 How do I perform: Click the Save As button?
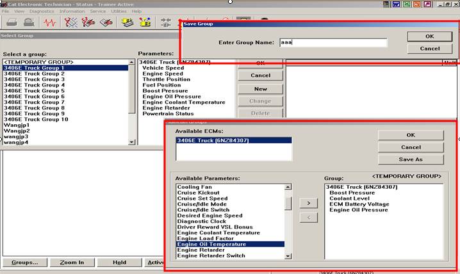point(411,159)
